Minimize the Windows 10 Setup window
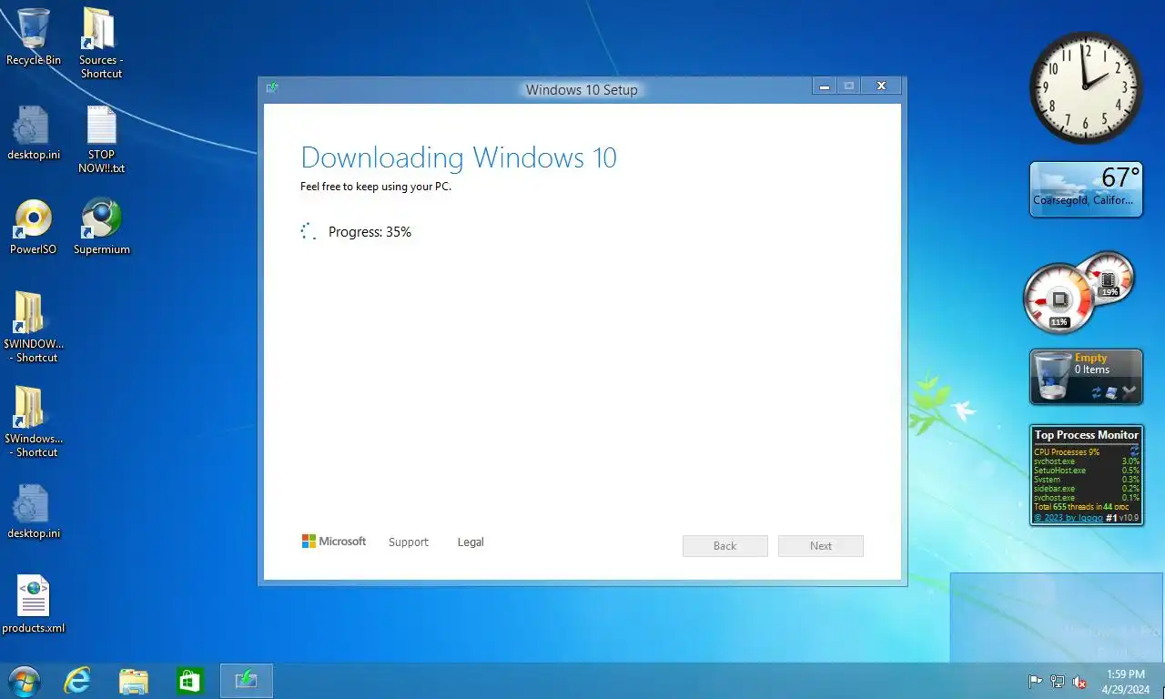The height and width of the screenshot is (699, 1165). (x=825, y=86)
